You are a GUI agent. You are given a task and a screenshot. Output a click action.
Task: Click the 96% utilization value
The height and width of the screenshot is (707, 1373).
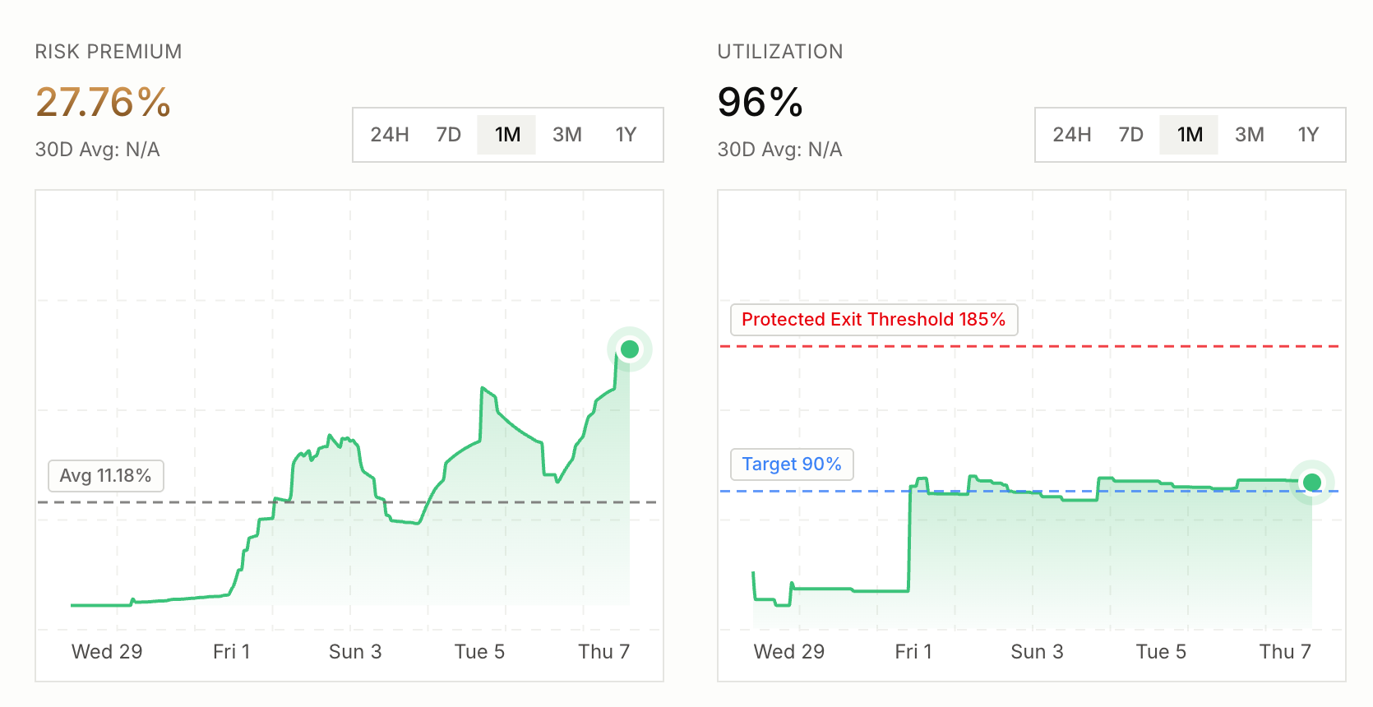click(760, 103)
